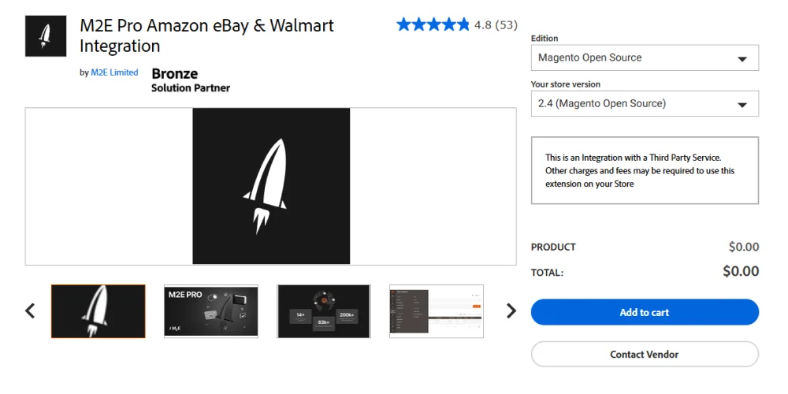Click the next arrow in image carousel
This screenshot has height=394, width=788.
511,310
